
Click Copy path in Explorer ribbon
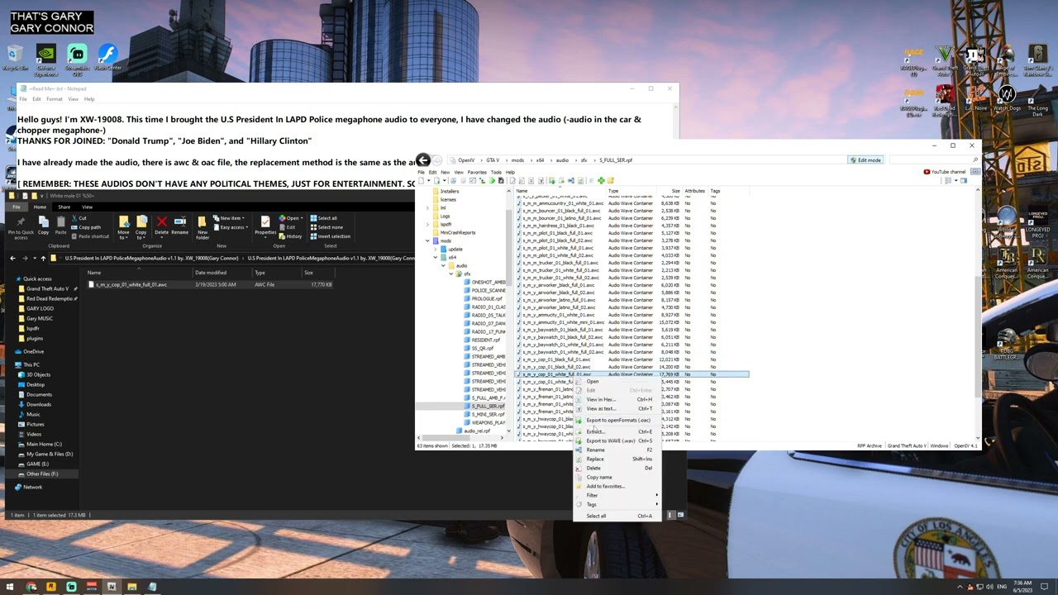(85, 227)
